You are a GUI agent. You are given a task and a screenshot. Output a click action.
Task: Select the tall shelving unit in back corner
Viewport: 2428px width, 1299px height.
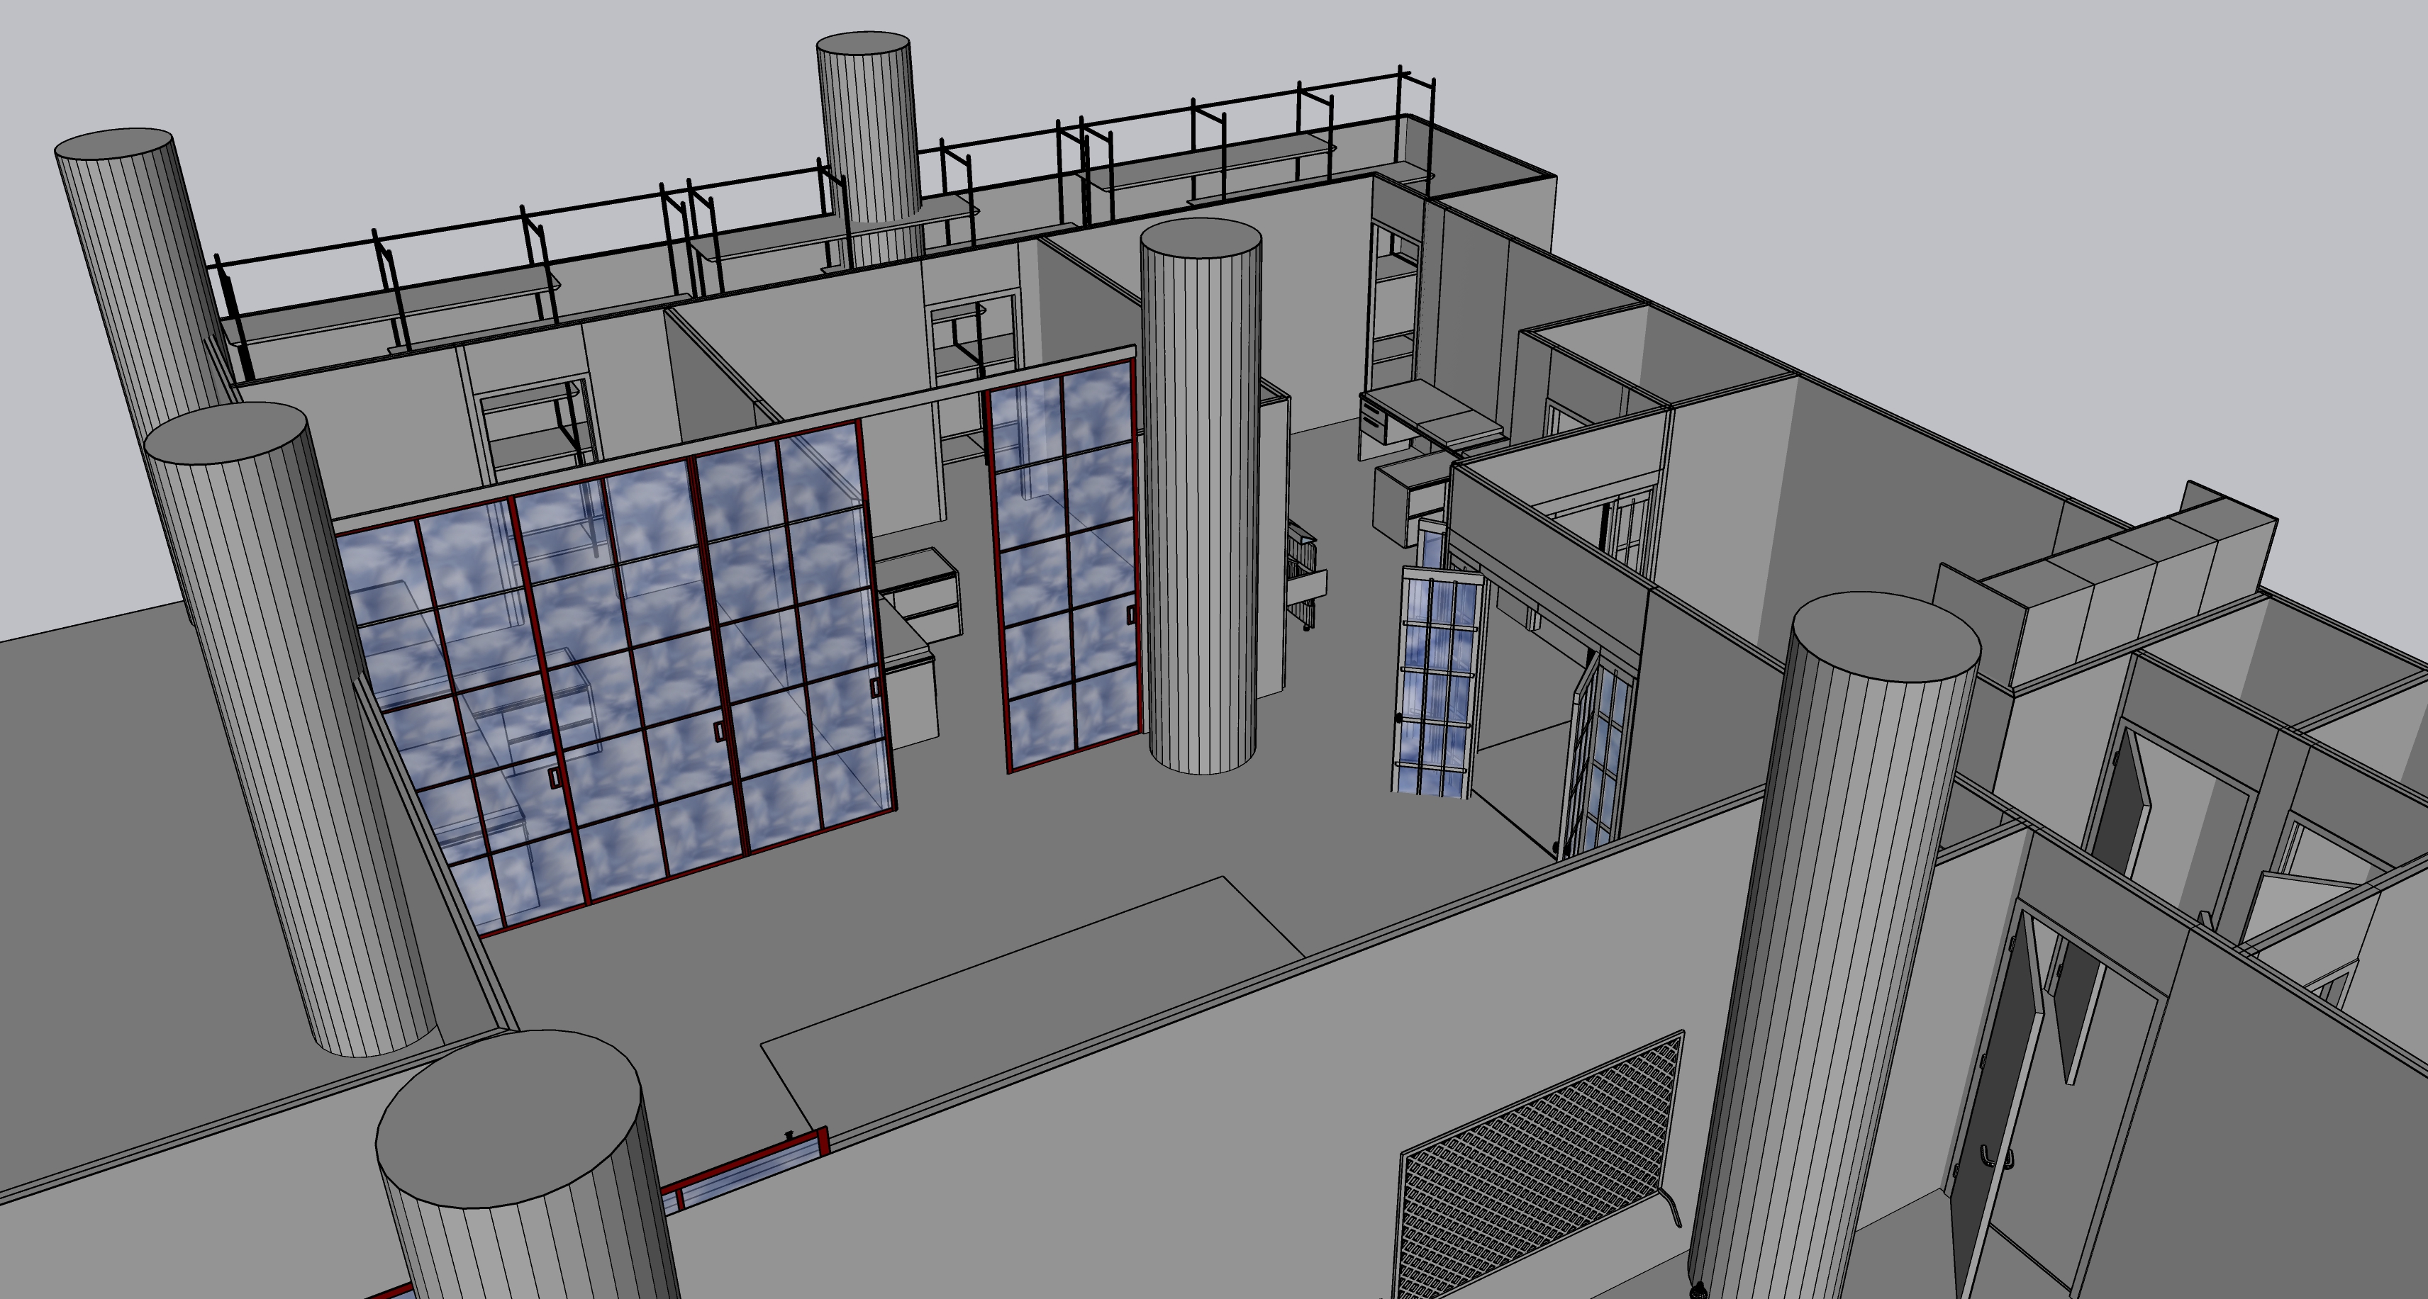click(x=1393, y=306)
